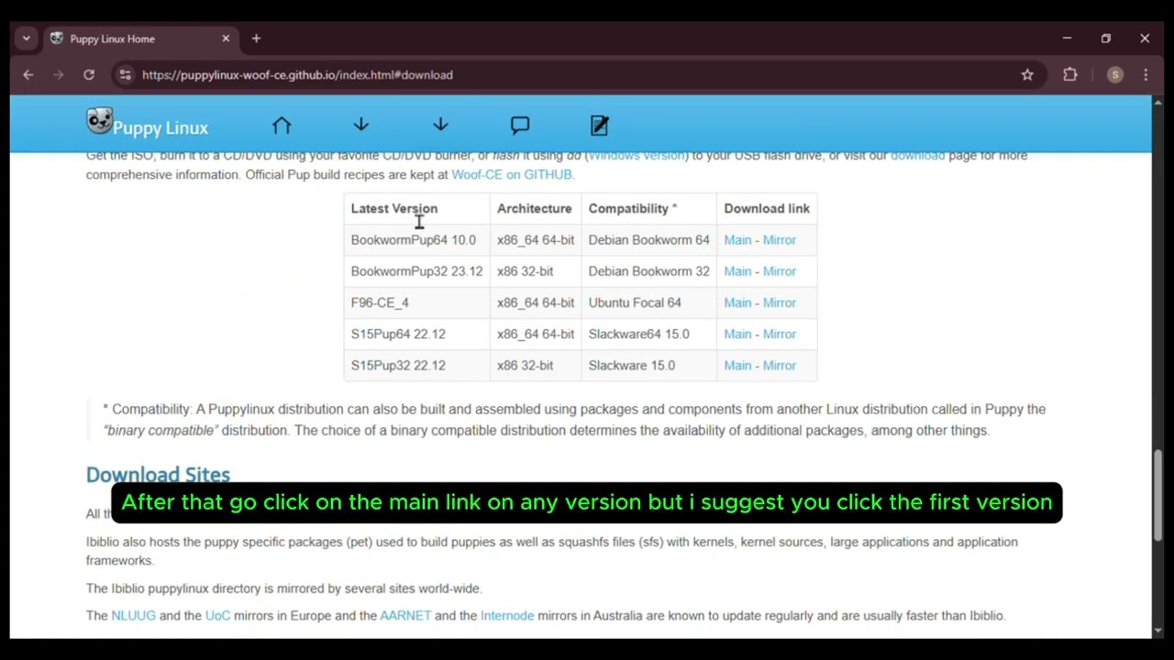Click the edit notepad icon in navbar

pyautogui.click(x=600, y=126)
